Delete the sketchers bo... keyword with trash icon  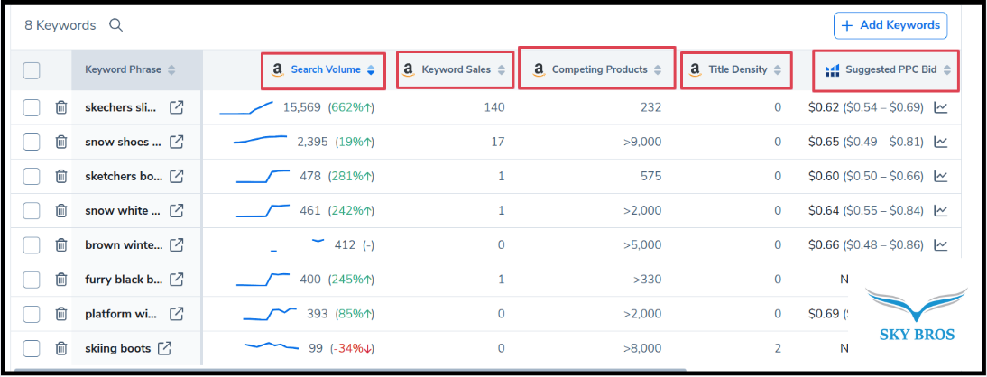click(61, 176)
